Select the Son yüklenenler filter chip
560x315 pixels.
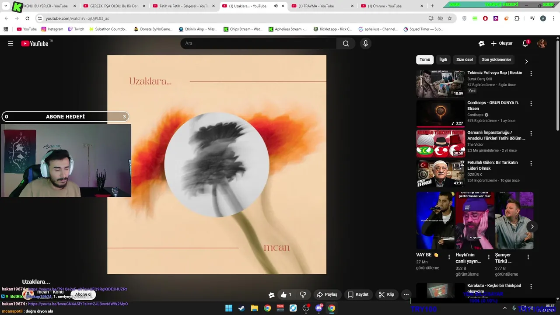pyautogui.click(x=497, y=59)
